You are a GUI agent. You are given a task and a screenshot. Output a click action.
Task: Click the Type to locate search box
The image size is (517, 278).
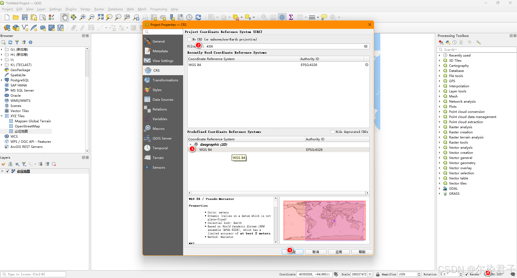coord(34,274)
